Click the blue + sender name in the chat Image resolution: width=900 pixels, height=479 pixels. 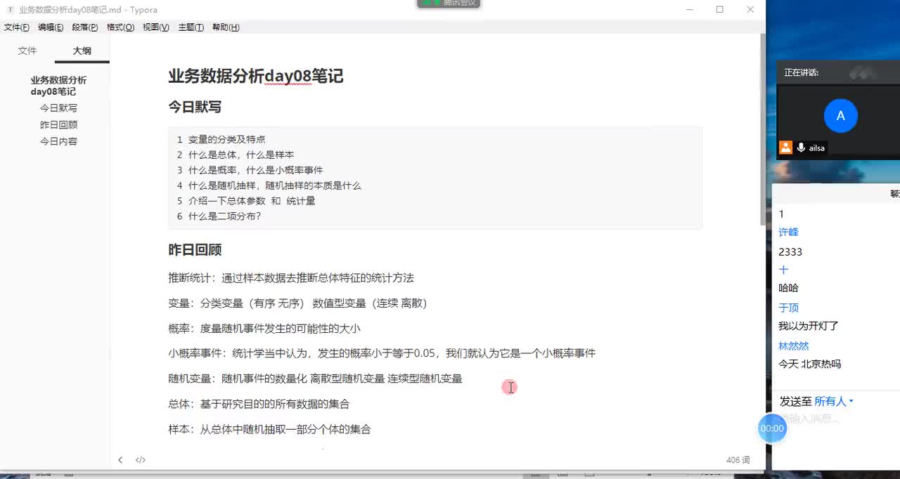pyautogui.click(x=784, y=270)
